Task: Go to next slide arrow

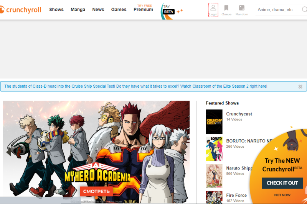Action: [x=184, y=152]
